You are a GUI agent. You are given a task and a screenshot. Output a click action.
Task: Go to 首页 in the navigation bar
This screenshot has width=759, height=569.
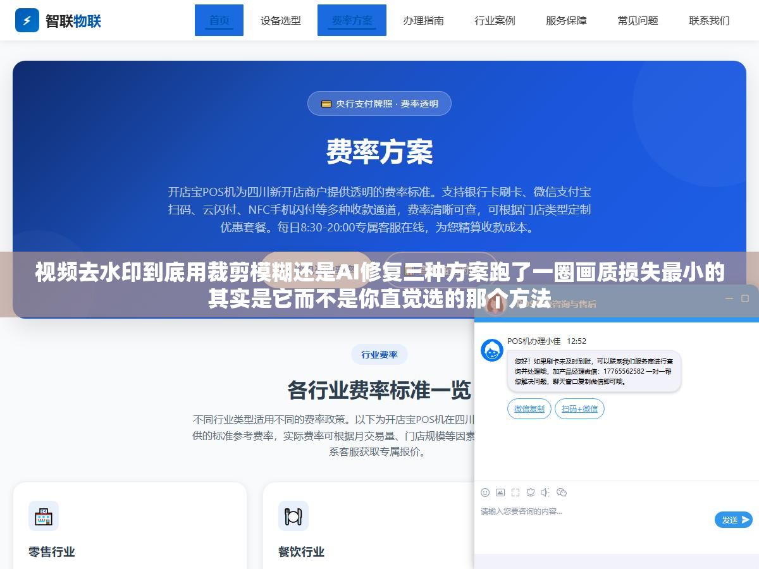pos(219,20)
